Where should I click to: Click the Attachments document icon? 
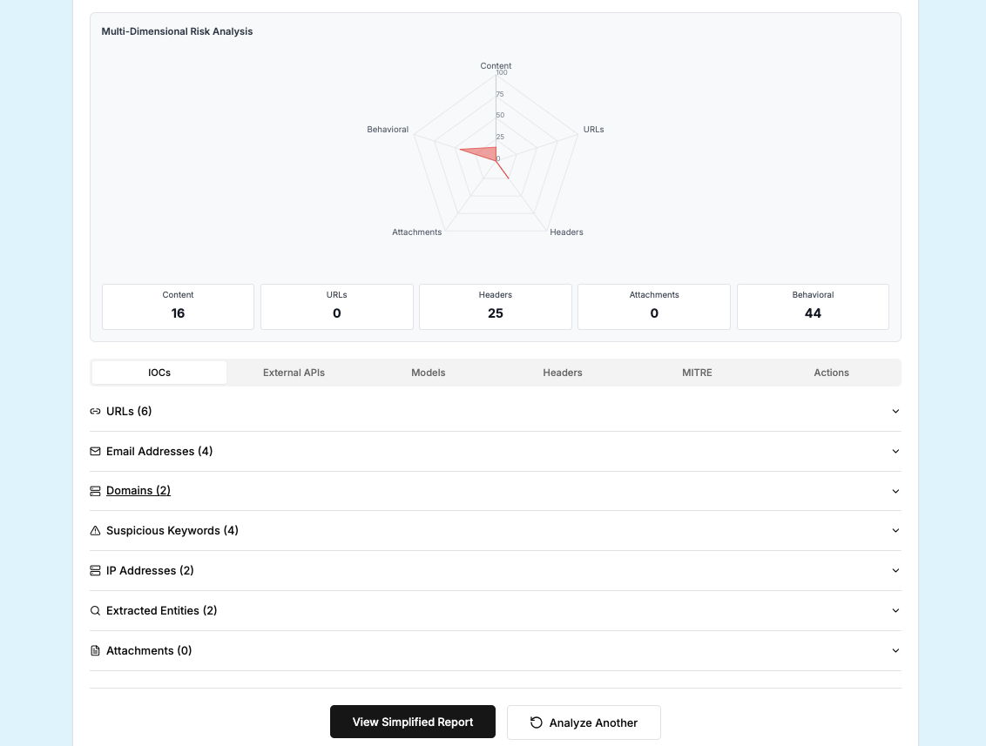[95, 650]
